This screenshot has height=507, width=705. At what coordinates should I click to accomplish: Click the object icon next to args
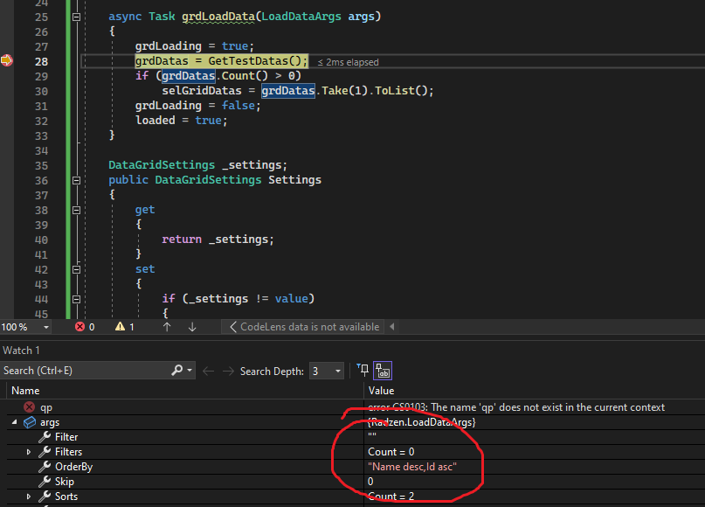point(30,422)
